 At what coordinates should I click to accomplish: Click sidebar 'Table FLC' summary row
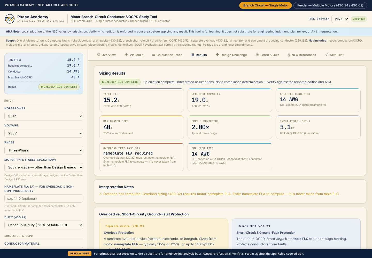[44, 60]
